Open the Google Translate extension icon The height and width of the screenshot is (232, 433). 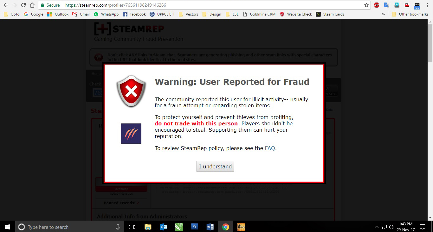coord(386,5)
